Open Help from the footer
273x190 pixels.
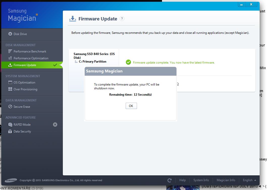182,180
